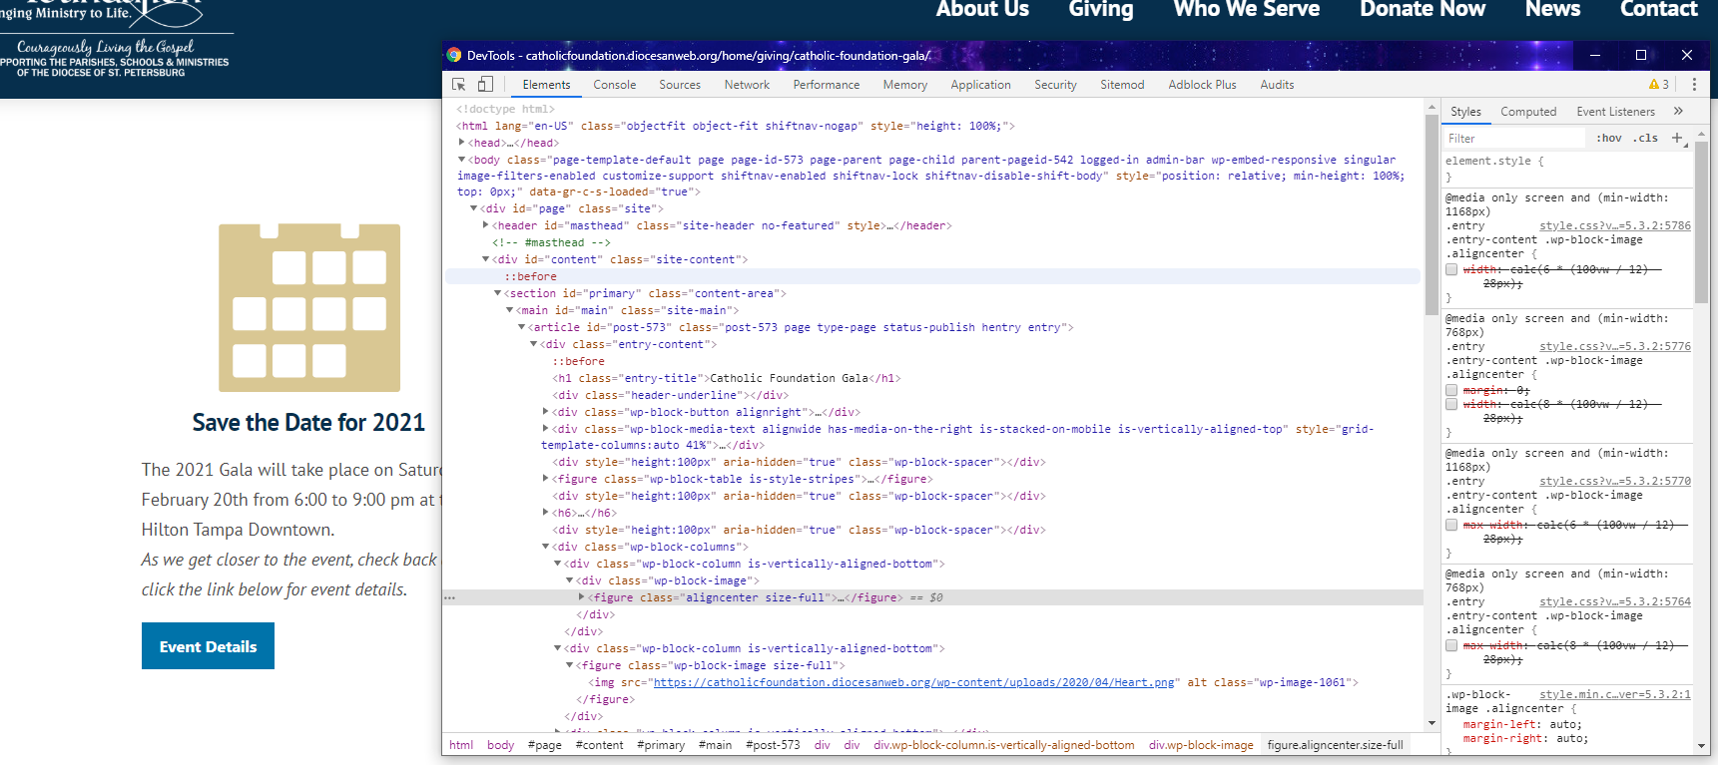Add a new style rule with plus icon
Viewport: 1718px width, 765px height.
pyautogui.click(x=1677, y=138)
